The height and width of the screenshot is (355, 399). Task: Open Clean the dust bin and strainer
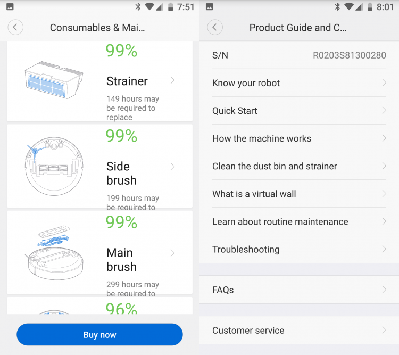299,166
